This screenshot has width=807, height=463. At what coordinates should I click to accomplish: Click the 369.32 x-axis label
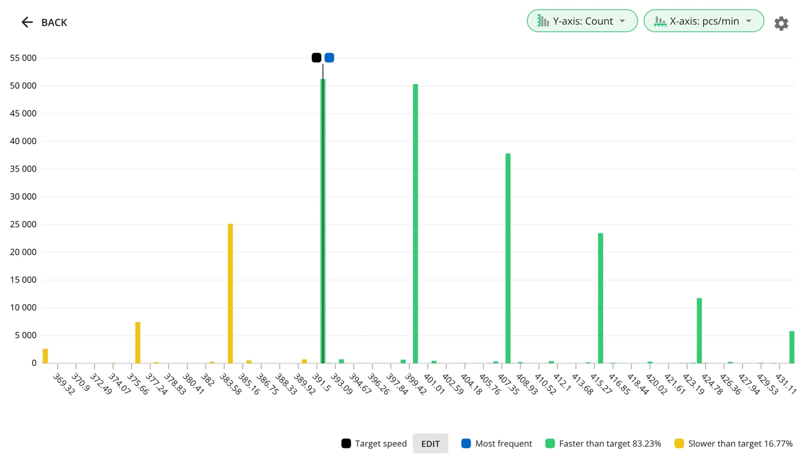63,384
